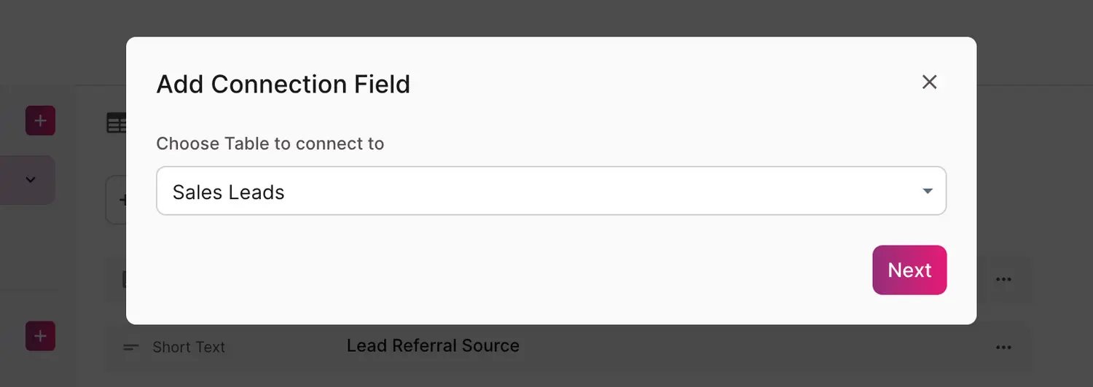
Task: Click the table grid icon behind the dialog
Action: [x=117, y=123]
